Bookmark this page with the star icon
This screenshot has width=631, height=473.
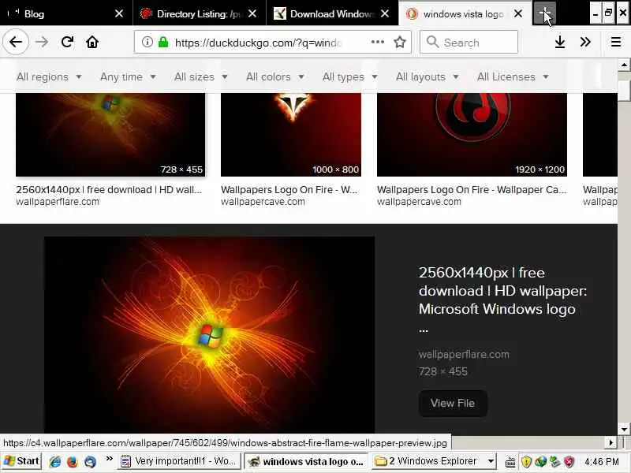(400, 42)
